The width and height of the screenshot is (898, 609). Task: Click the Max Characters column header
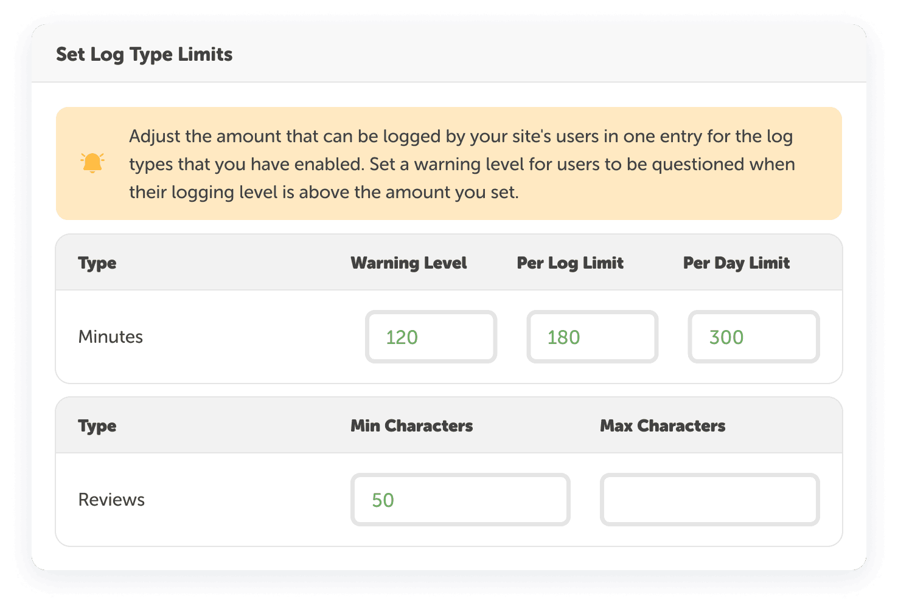[x=663, y=425]
